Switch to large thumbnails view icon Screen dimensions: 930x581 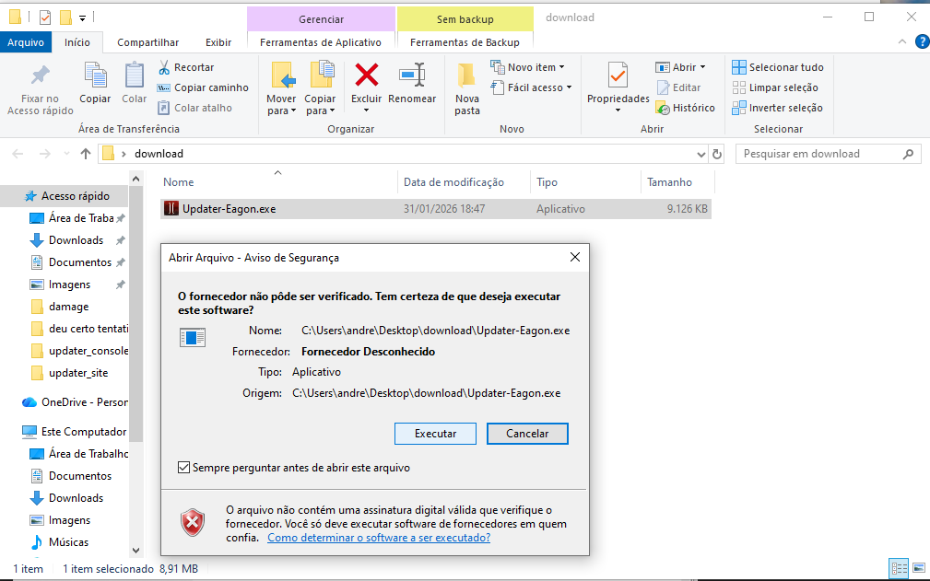tap(919, 568)
